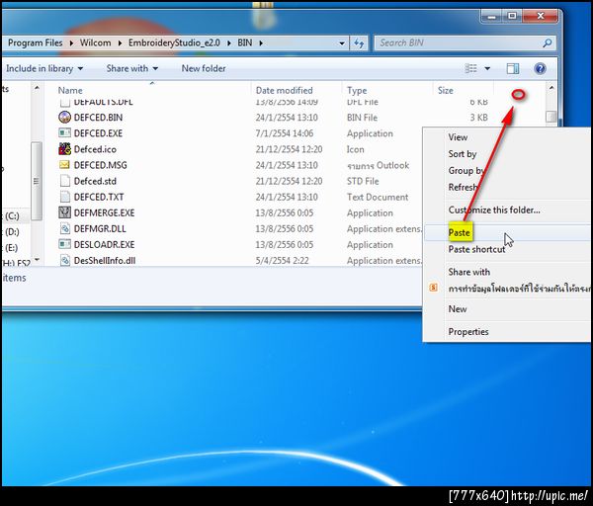Click the DEFAULTS.DFL file icon

(x=65, y=102)
